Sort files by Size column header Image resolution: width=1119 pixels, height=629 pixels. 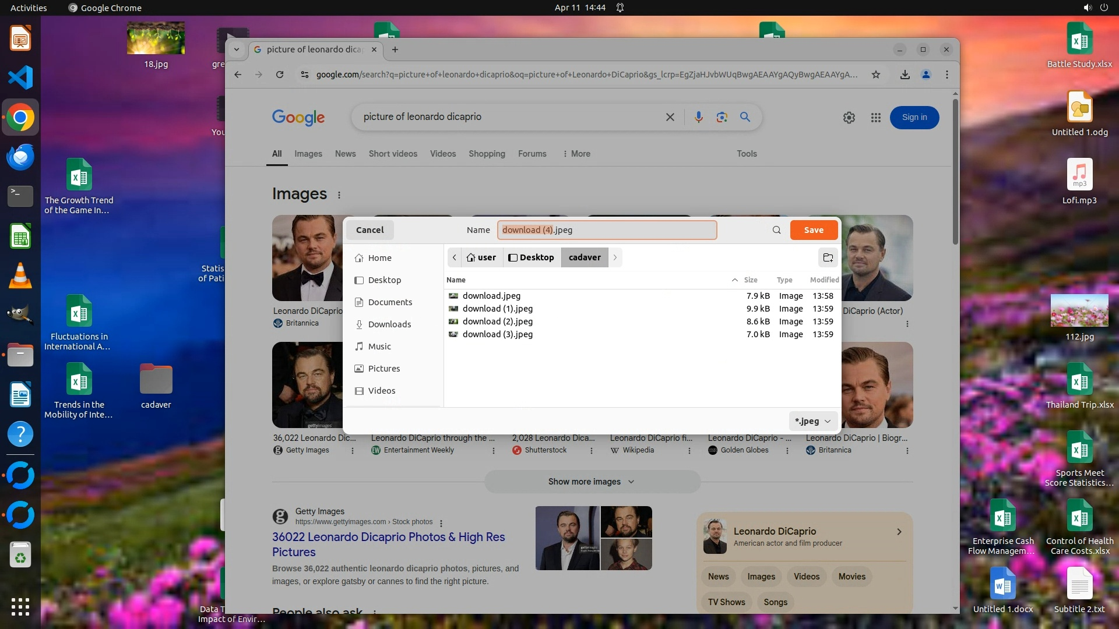coord(751,280)
